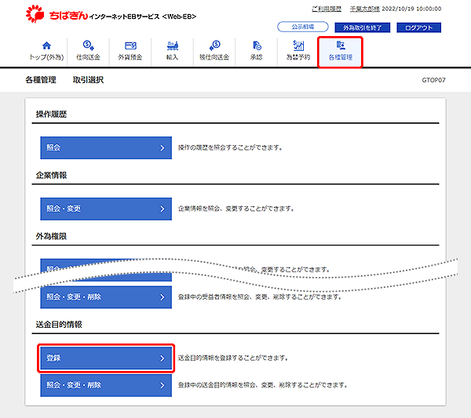Open 送金目的情報 照会・変更・削除 button label
Image resolution: width=471 pixels, height=418 pixels.
[74, 385]
